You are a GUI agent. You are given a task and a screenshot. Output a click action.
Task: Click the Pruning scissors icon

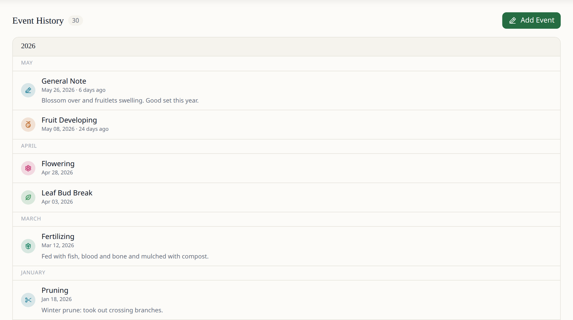pyautogui.click(x=28, y=300)
